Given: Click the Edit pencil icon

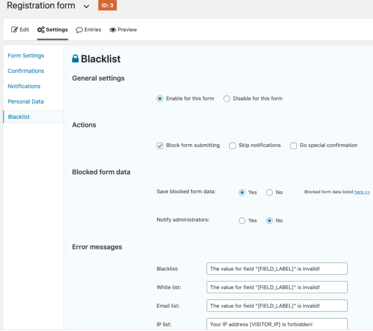Looking at the screenshot, I should tap(15, 30).
